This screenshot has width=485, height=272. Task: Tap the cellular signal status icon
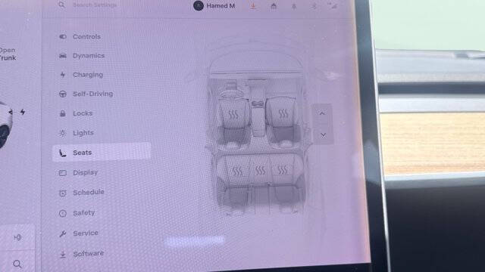click(x=333, y=6)
